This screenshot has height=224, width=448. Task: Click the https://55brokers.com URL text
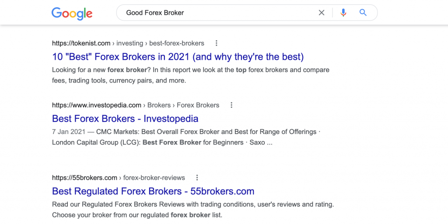tap(84, 178)
